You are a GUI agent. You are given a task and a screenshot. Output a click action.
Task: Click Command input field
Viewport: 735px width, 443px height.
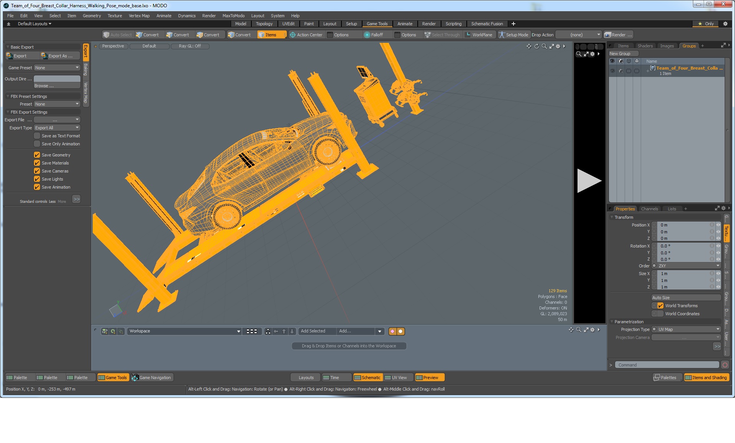[x=667, y=365]
